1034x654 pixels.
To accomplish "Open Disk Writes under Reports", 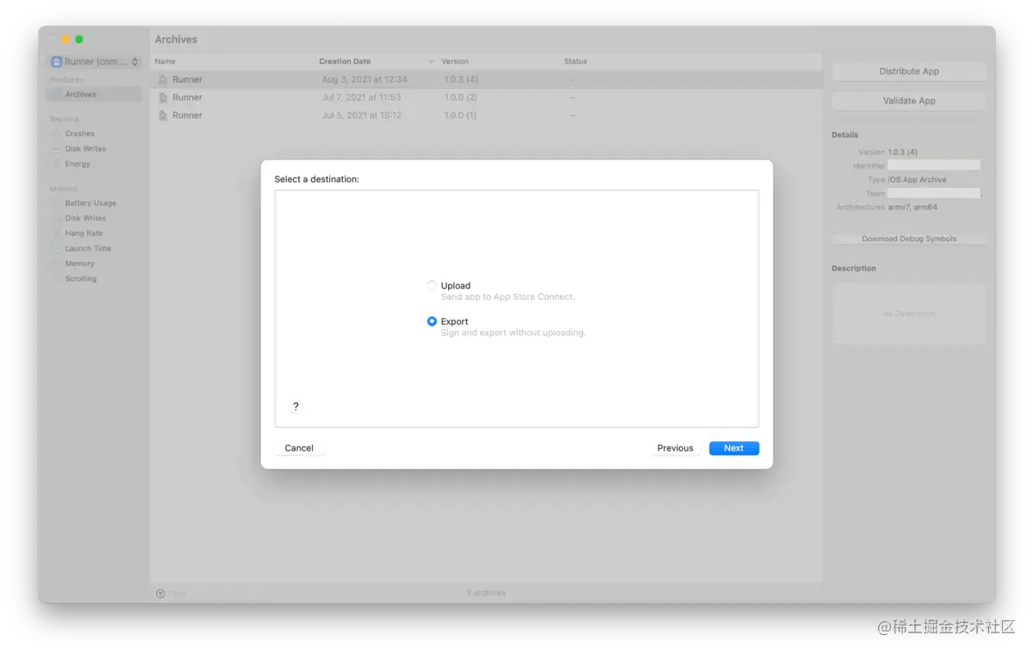I will click(x=85, y=149).
